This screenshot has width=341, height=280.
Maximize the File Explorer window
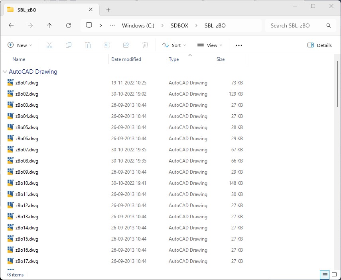pos(313,6)
